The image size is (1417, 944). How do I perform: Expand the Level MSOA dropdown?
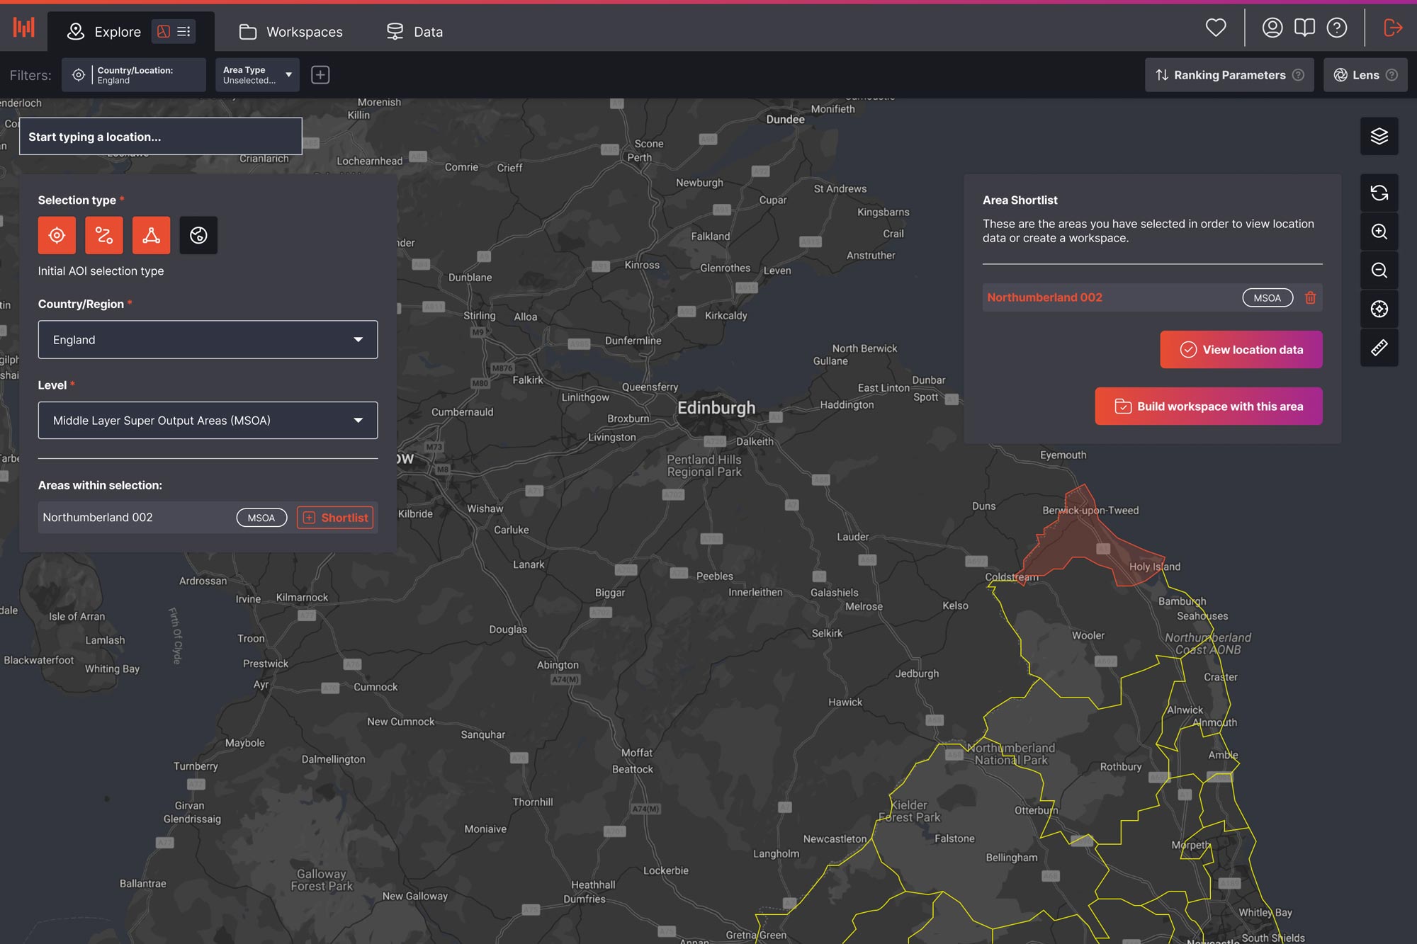click(208, 421)
